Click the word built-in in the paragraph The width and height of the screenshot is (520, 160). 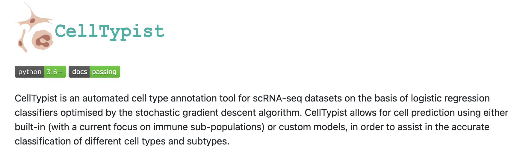30,127
